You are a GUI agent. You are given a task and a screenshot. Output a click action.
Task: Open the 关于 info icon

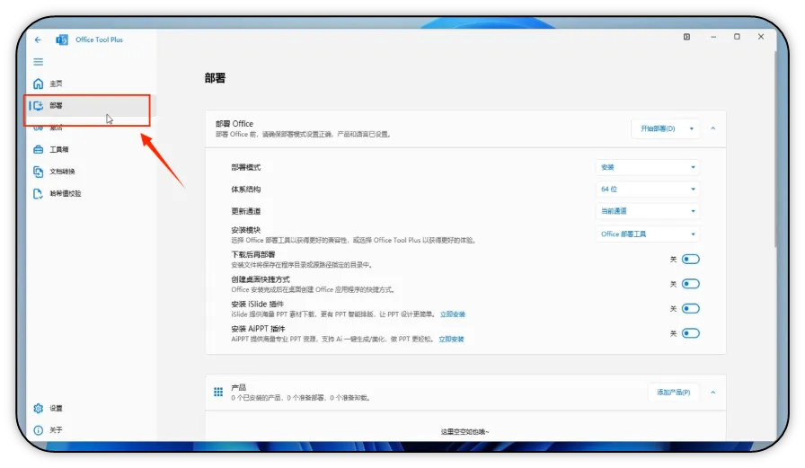38,430
